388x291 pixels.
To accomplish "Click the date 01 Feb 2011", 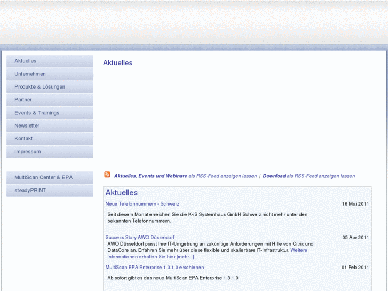I will 355,268.
